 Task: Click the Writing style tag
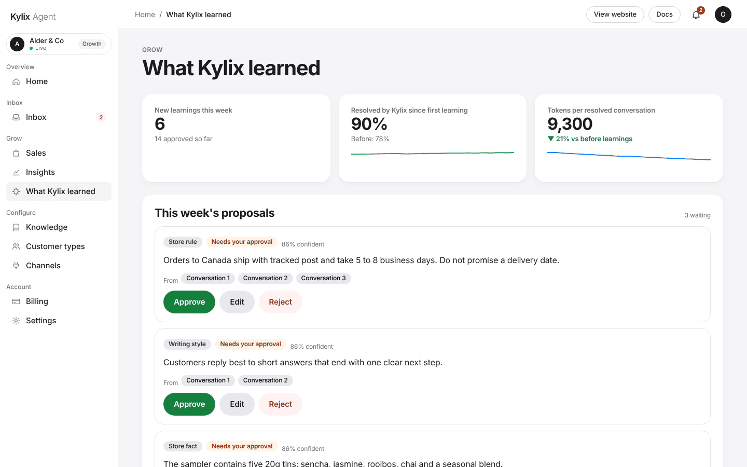tap(187, 344)
